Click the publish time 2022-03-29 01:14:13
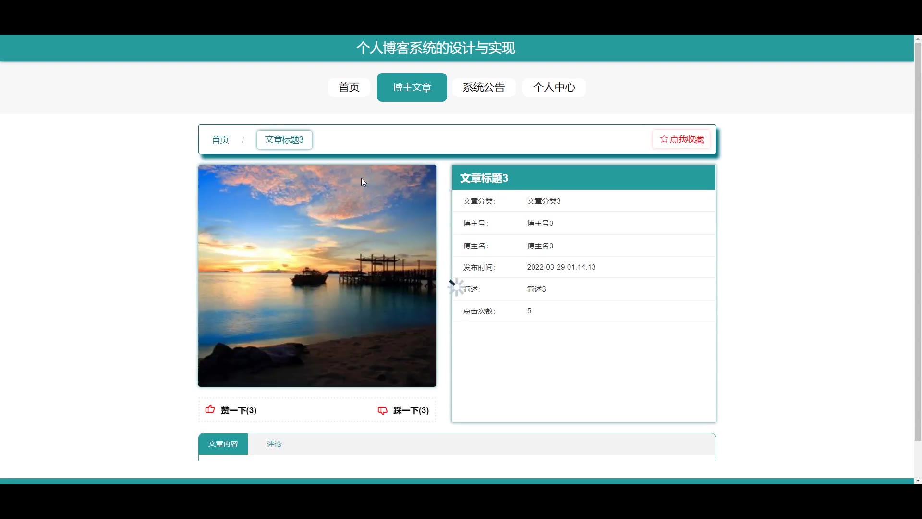 (x=561, y=267)
